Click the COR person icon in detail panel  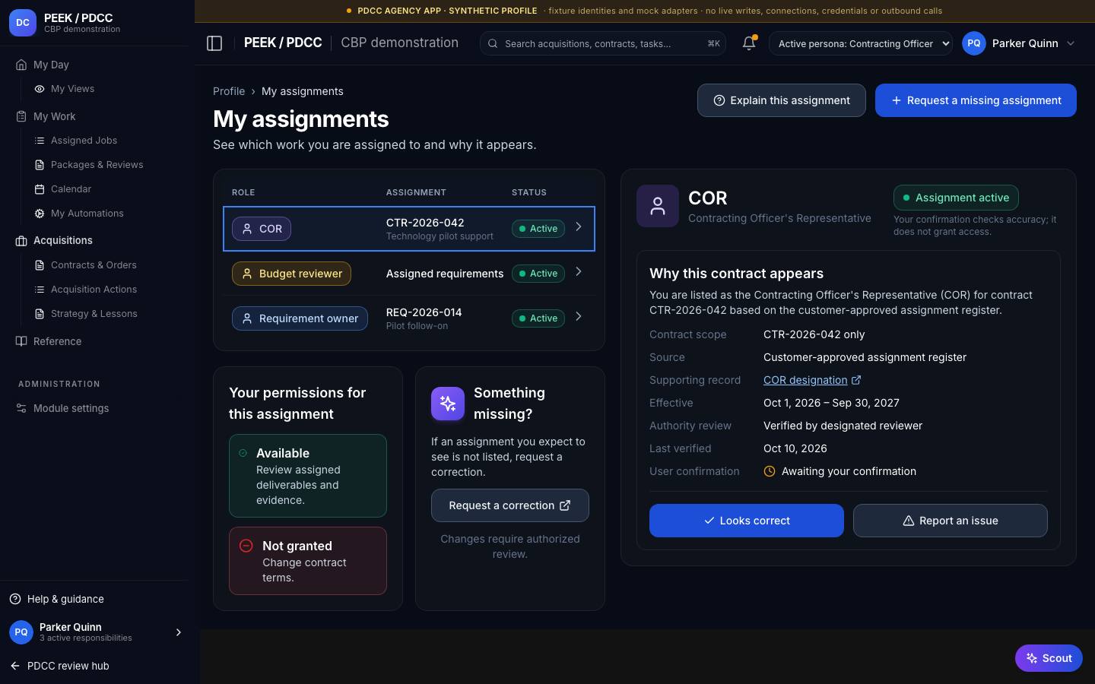coord(658,206)
